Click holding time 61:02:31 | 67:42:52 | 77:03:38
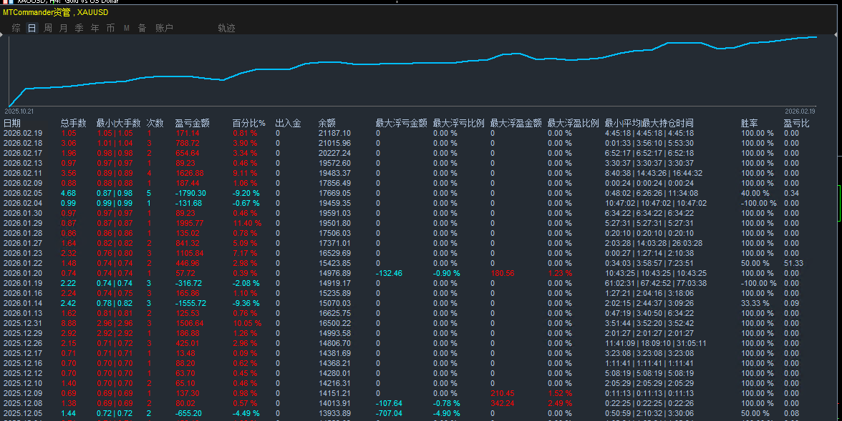Screen dimensions: 842x421 coord(656,283)
